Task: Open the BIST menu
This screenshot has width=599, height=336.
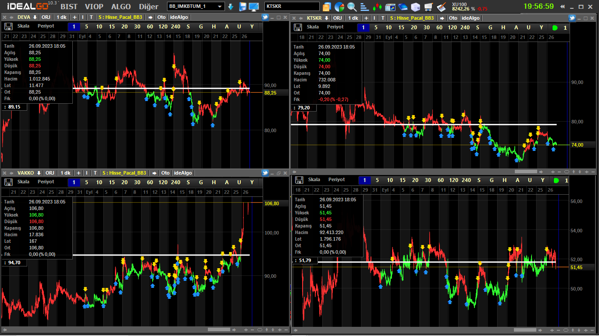Action: [x=70, y=7]
